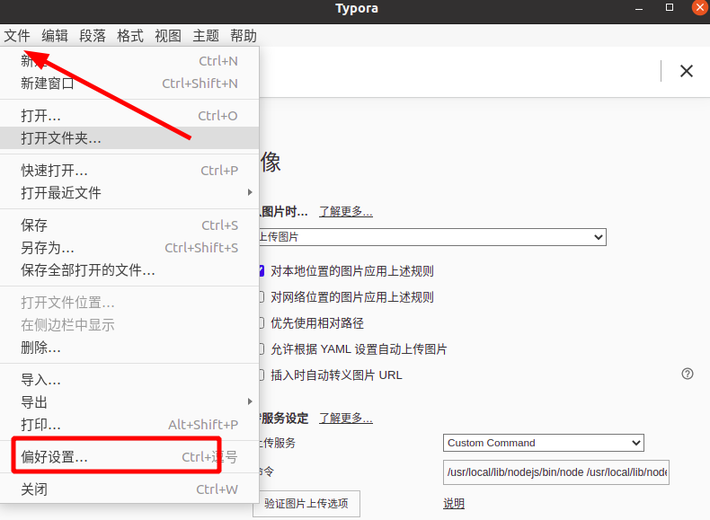Viewport: 710px width, 520px height.
Task: Open the 说明 link
Action: tap(454, 503)
